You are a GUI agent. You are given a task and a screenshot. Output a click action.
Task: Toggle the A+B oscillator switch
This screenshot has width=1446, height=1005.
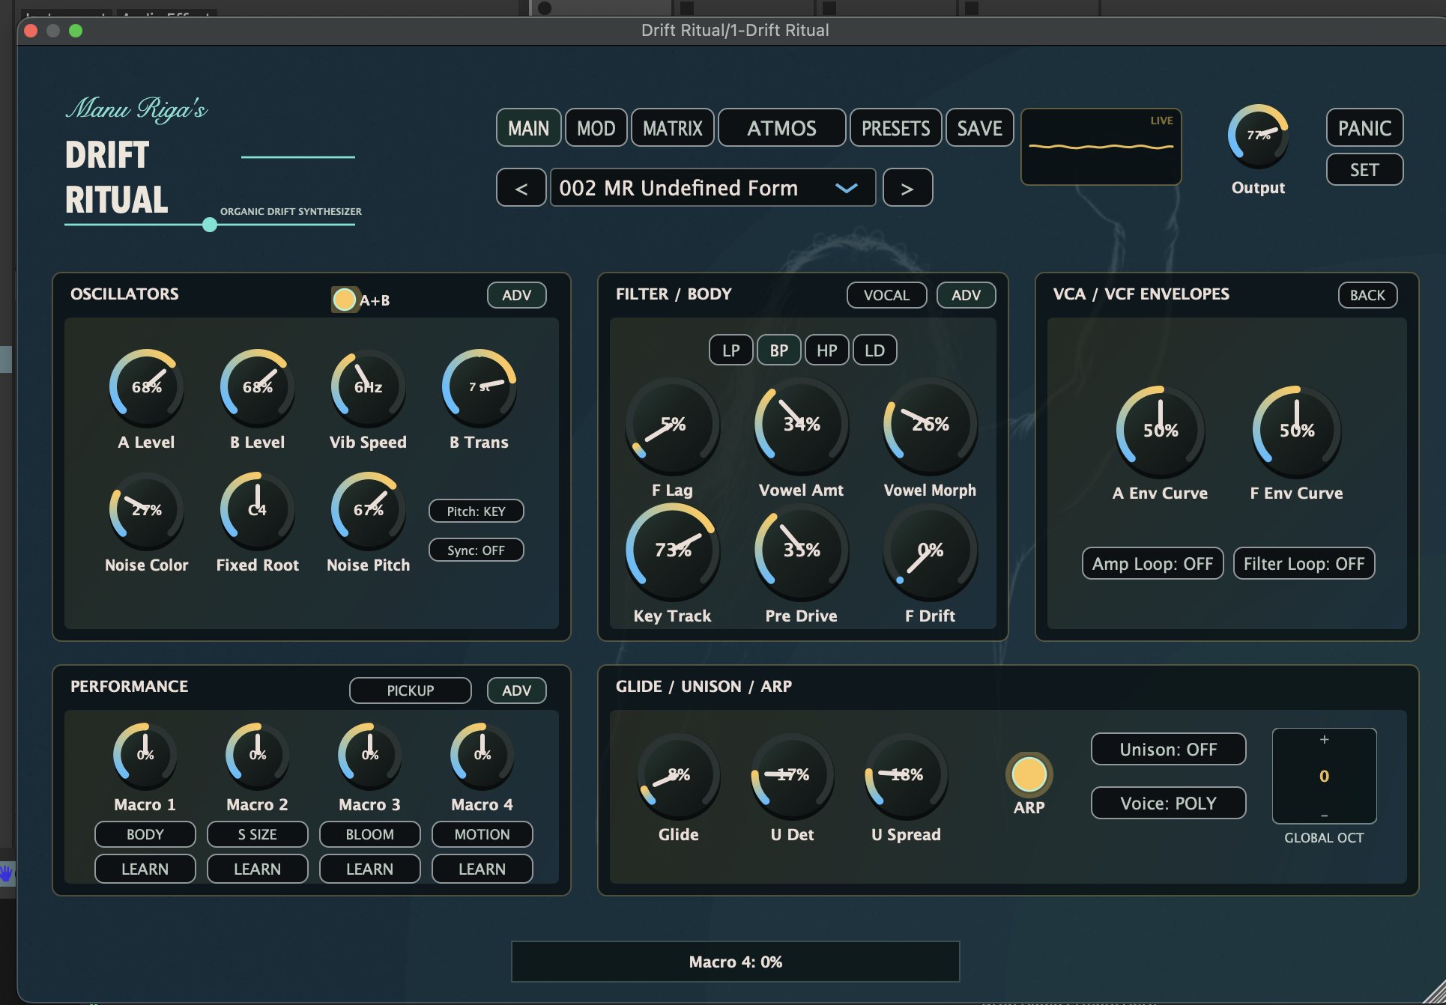[345, 300]
